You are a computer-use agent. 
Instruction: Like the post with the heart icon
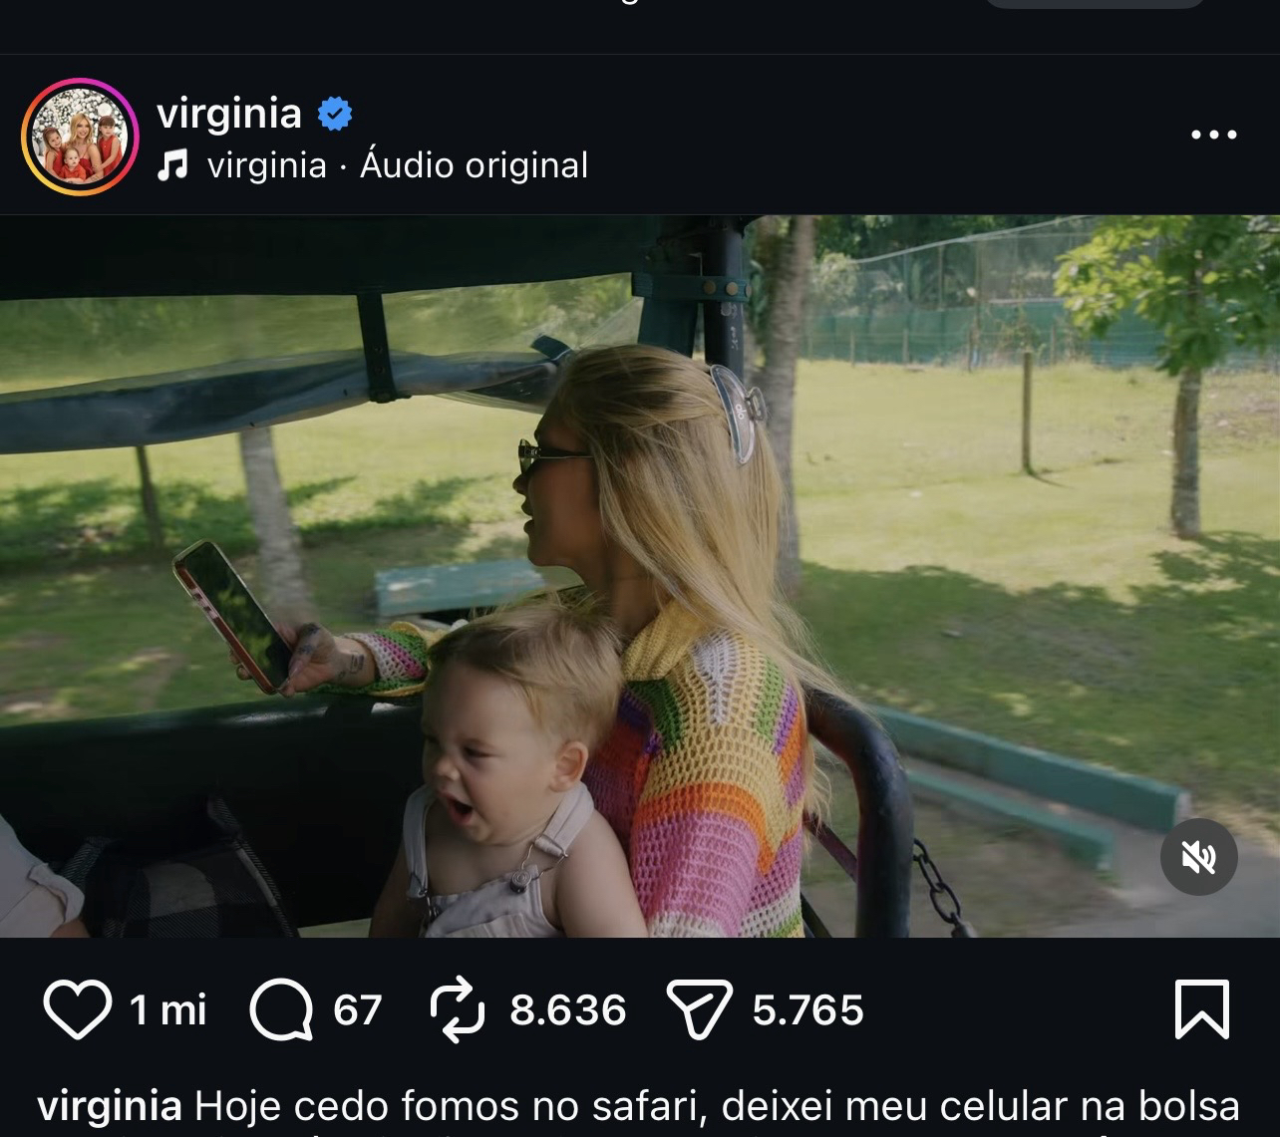tap(77, 1009)
